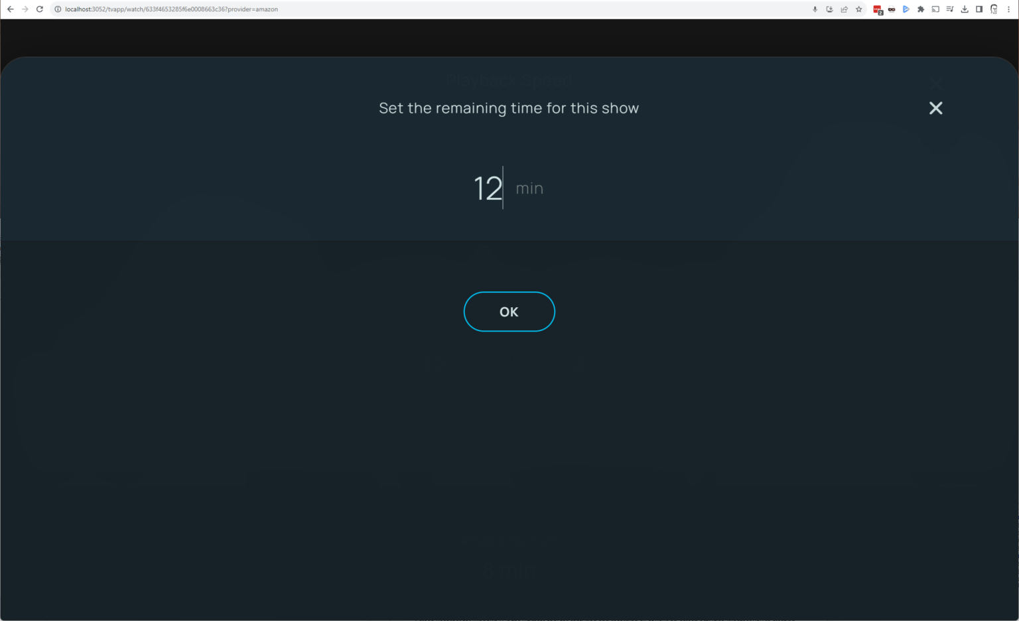Share this page from address bar

click(844, 9)
